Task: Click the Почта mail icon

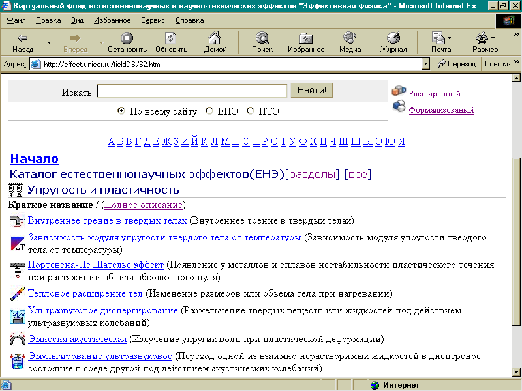Action: (438, 38)
